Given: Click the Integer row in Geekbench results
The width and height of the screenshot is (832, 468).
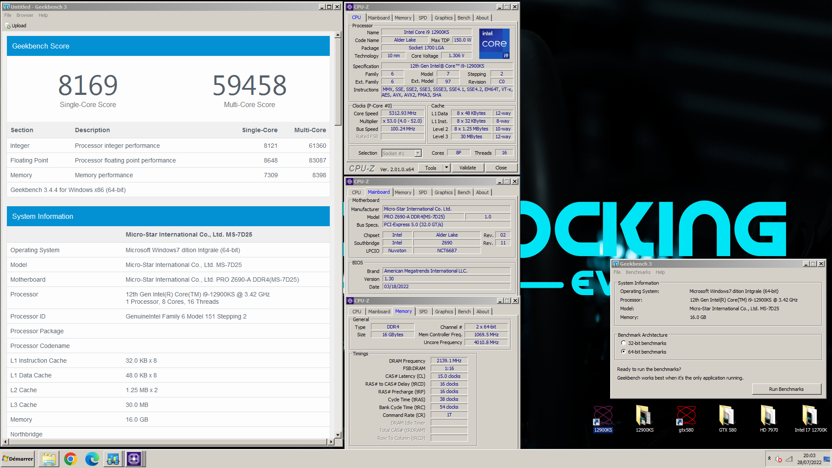Looking at the screenshot, I should 168,146.
